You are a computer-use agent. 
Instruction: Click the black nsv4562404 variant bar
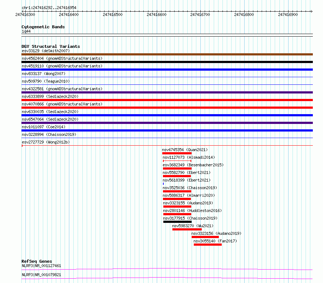(167, 62)
